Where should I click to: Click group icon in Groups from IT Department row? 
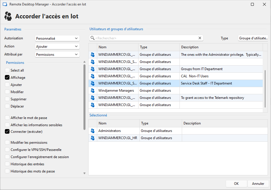93,69
